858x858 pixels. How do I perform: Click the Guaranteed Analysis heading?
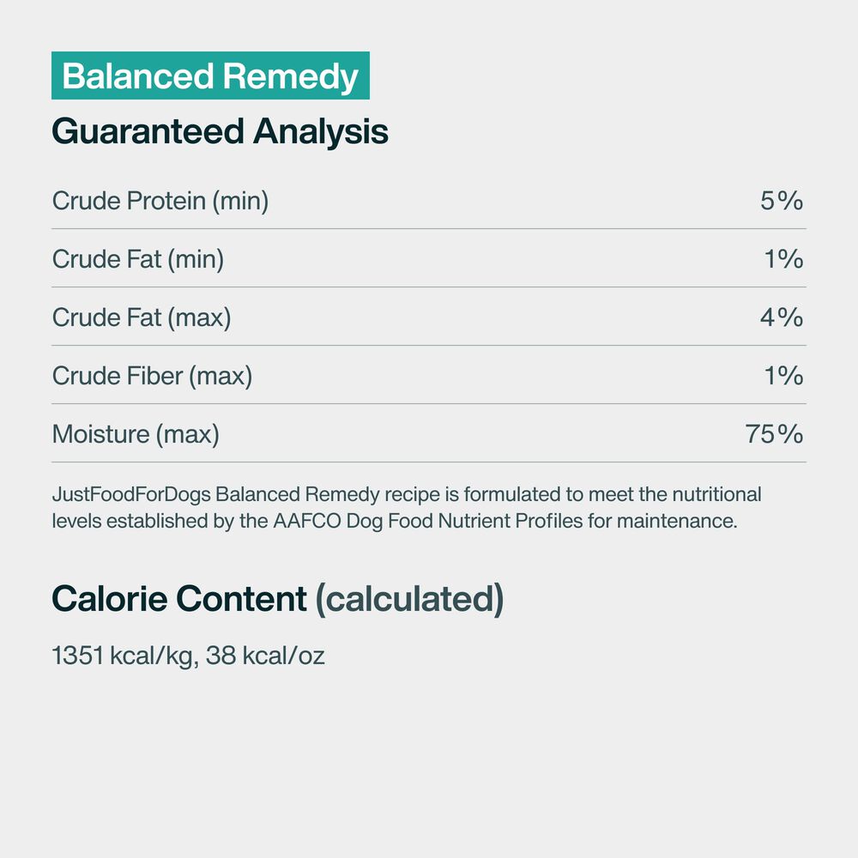tap(220, 131)
